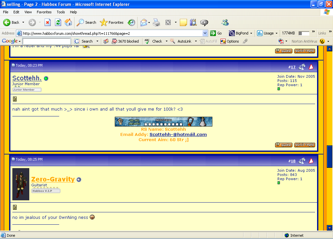The width and height of the screenshot is (333, 239).
Task: Click the Refresh toolbar icon
Action: pyautogui.click(x=58, y=22)
